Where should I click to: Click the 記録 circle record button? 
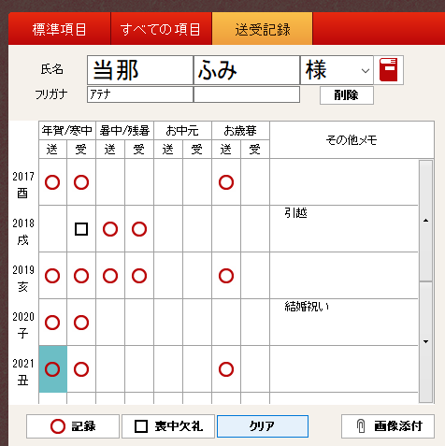pyautogui.click(x=73, y=426)
